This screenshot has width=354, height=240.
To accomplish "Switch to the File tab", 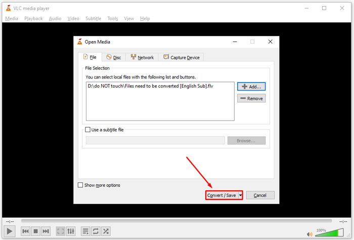I will [x=90, y=57].
